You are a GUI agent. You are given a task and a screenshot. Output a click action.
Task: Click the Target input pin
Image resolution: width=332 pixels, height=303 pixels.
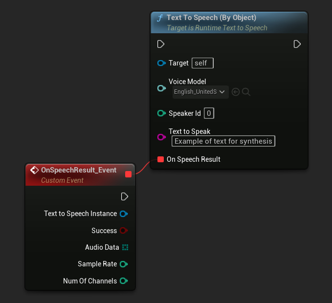coord(161,63)
